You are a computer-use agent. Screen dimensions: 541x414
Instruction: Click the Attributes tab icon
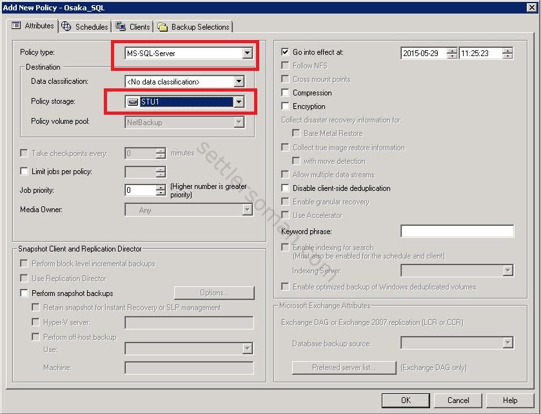click(16, 26)
